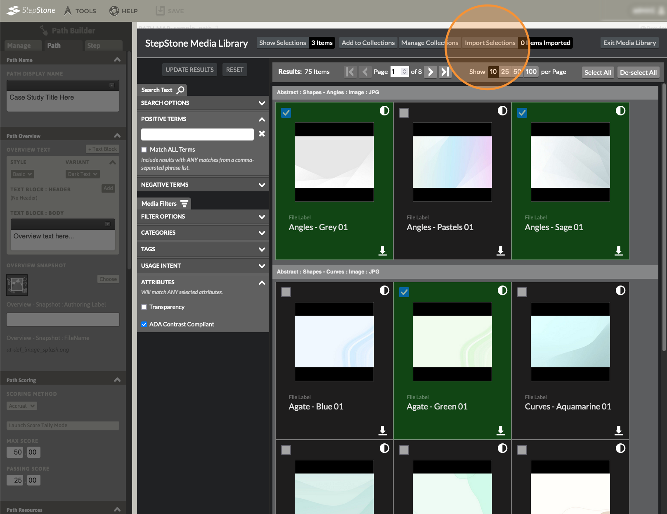Viewport: 667px width, 514px height.
Task: Open the Help menu
Action: (x=123, y=11)
